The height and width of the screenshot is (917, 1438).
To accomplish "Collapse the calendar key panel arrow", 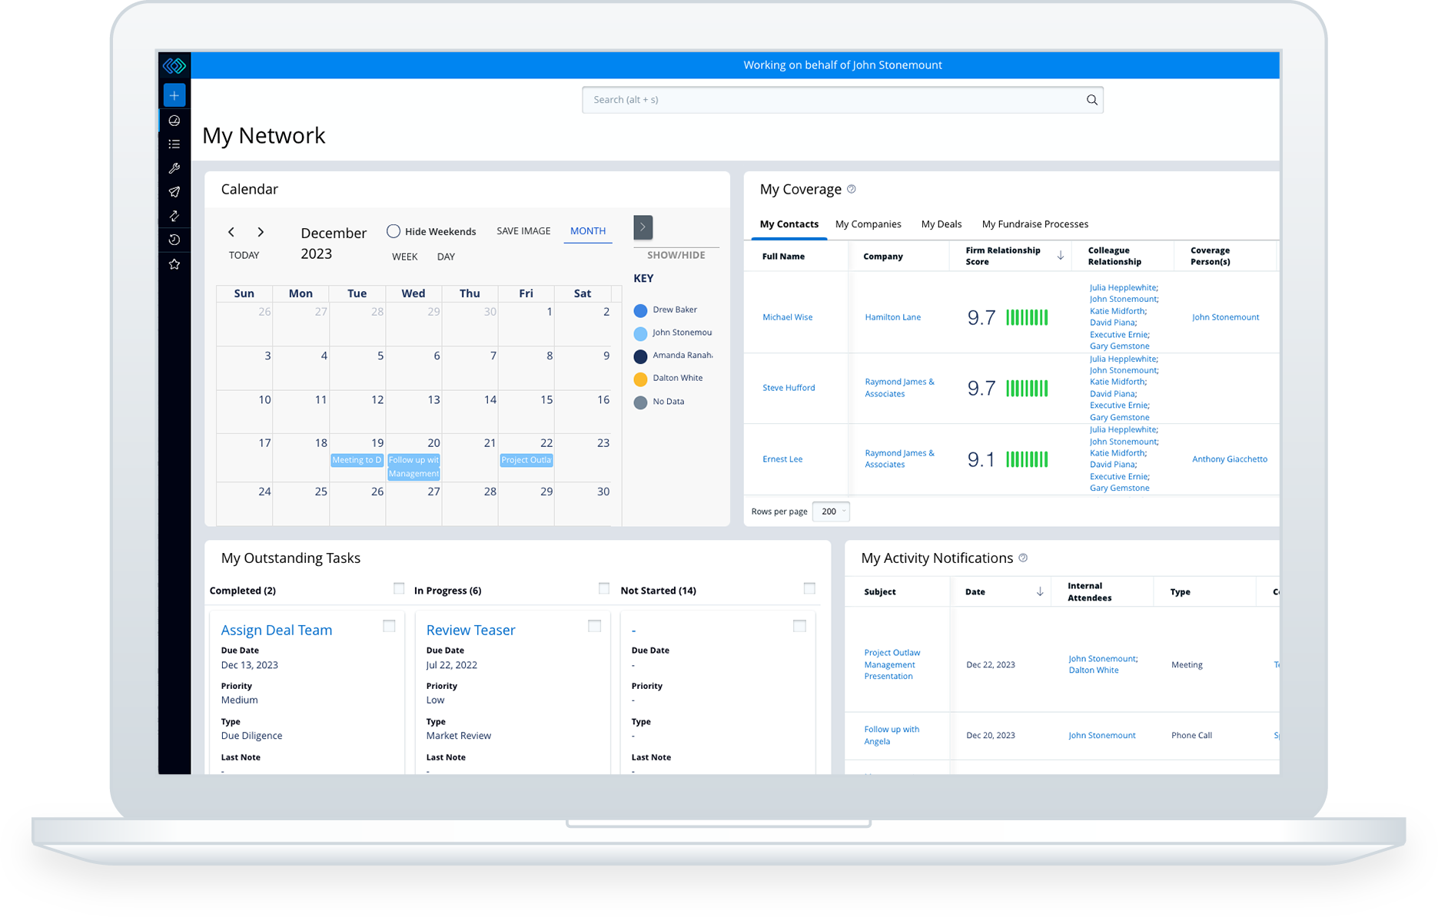I will click(x=643, y=227).
